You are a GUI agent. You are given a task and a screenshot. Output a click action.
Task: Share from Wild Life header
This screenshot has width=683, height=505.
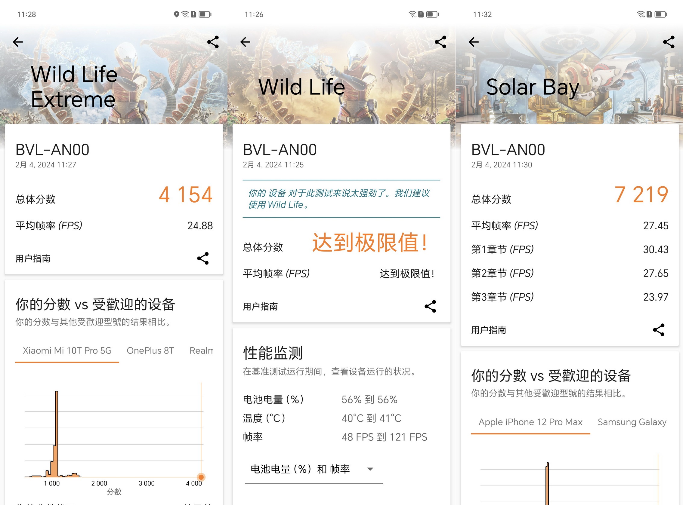(440, 42)
